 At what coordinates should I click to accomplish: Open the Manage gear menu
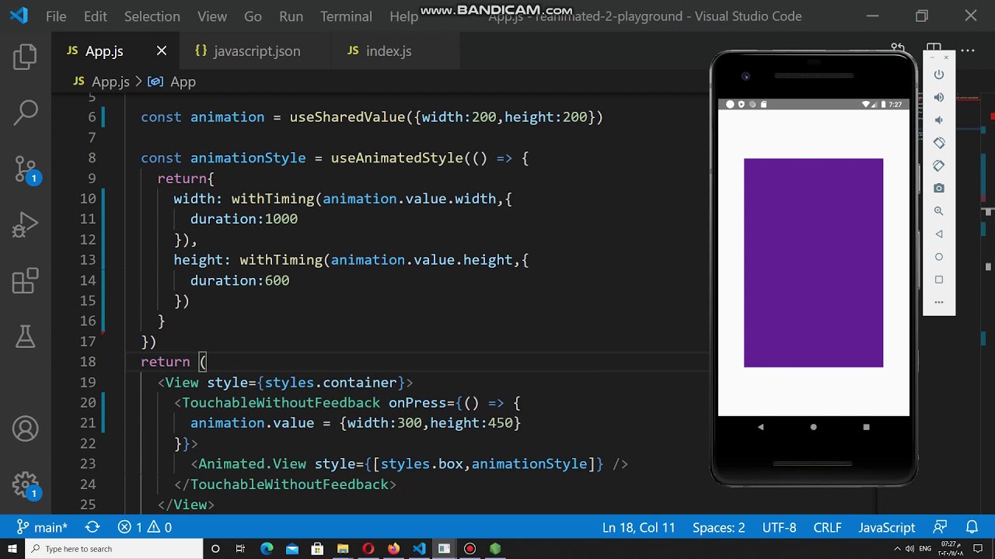click(26, 485)
